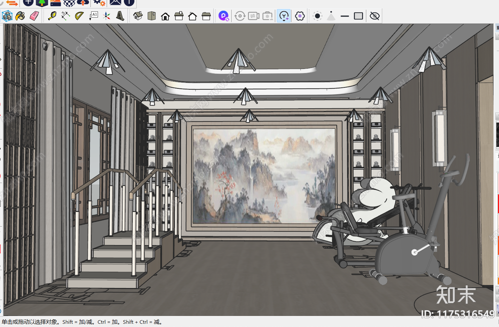This screenshot has width=499, height=327.
Task: Select the Make Component tool
Action: click(x=7, y=16)
